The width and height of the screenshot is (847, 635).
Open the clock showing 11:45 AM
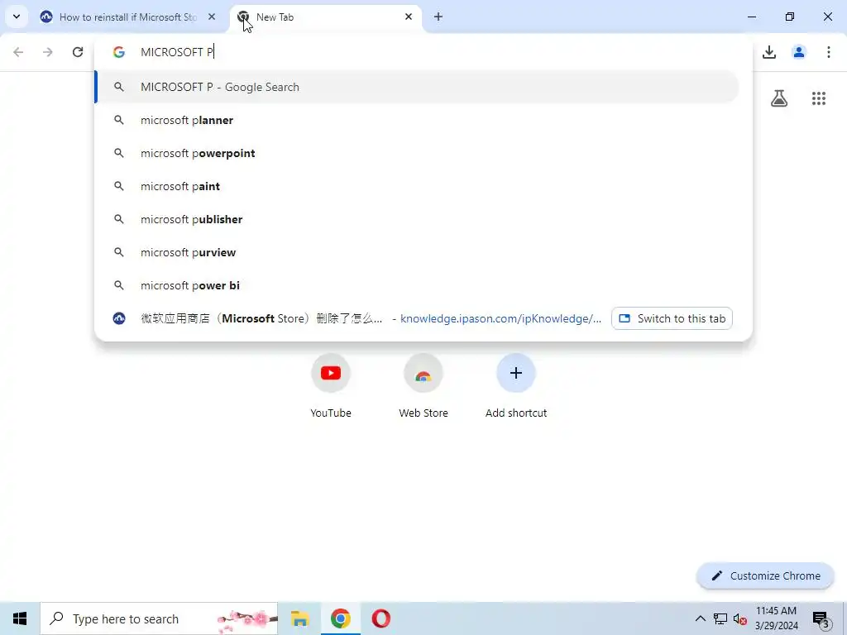click(776, 618)
